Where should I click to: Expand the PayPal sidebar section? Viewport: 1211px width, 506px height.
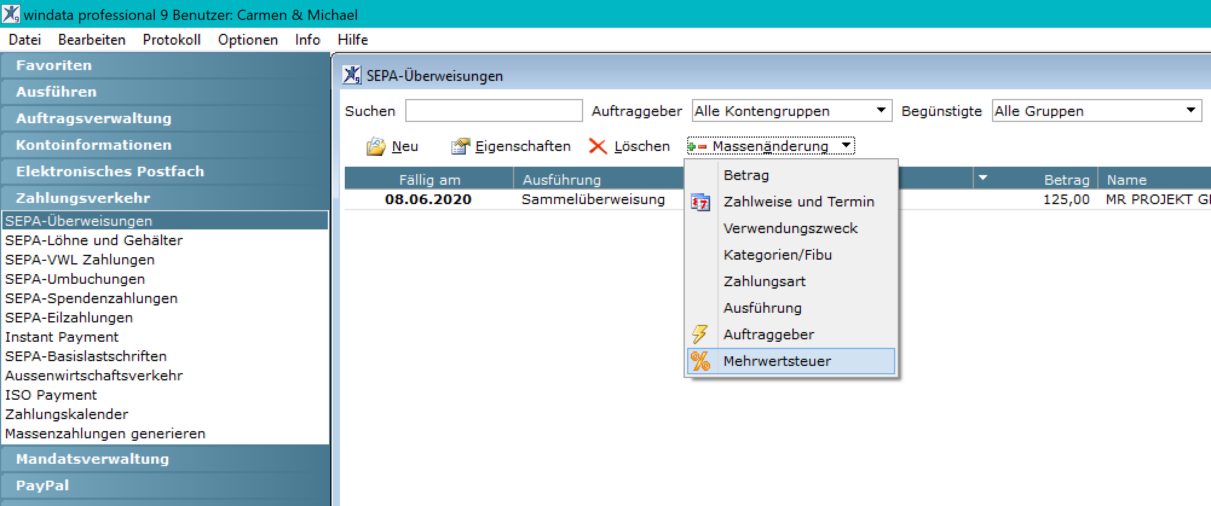point(165,485)
